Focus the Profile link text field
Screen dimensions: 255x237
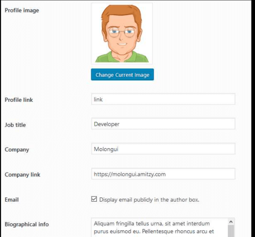163,99
